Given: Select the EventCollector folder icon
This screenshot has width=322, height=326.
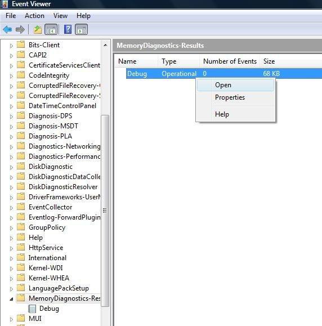Looking at the screenshot, I should point(21,207).
